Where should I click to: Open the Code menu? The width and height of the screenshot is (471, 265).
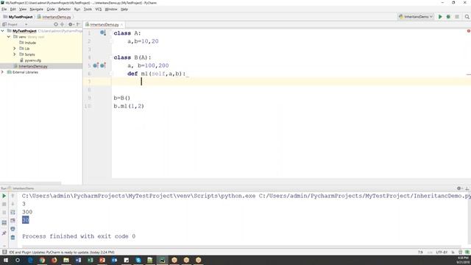point(51,10)
